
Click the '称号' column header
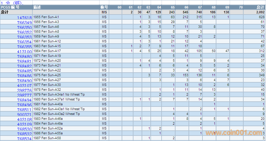point(104,7)
